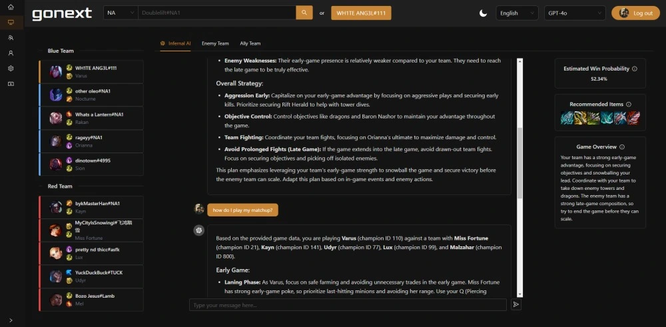Image resolution: width=666 pixels, height=327 pixels.
Task: Select the WH1TE ANG3L#111 Varus player card
Action: 91,72
